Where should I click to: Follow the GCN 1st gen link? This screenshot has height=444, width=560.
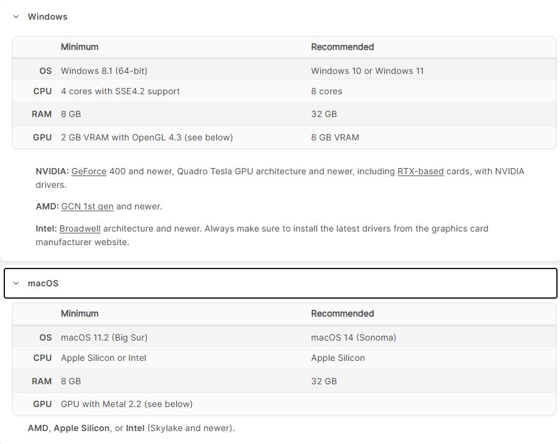point(87,206)
